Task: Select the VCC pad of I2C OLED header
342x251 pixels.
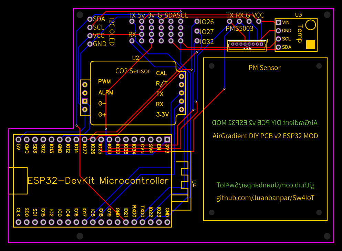Action: pyautogui.click(x=90, y=36)
